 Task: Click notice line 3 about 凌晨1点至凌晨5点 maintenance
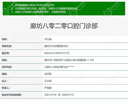39,12
